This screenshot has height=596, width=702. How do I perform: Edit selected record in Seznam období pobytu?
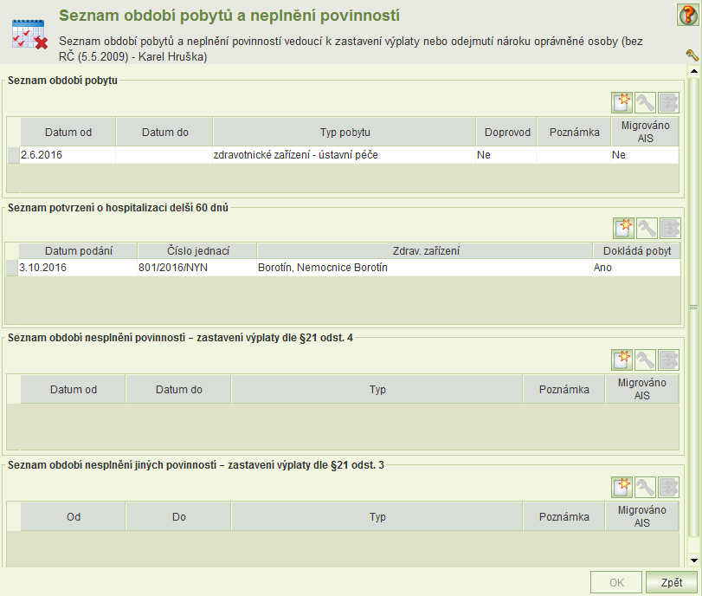[645, 102]
